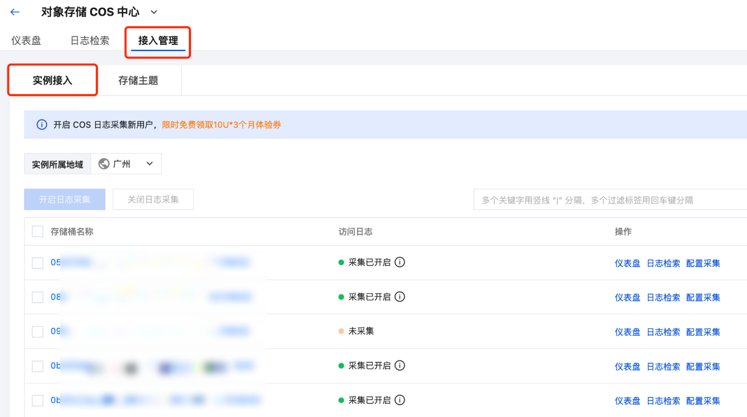Screen dimensions: 747x417
Task: Click the 开启日志采集 button
Action: click(x=64, y=200)
